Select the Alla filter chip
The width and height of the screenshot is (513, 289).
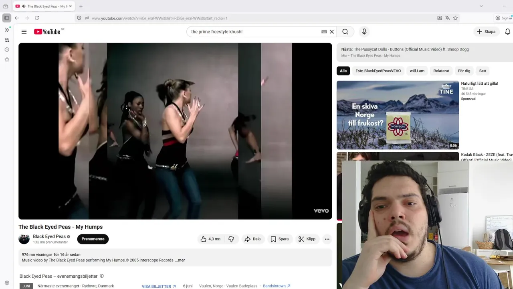tap(343, 71)
